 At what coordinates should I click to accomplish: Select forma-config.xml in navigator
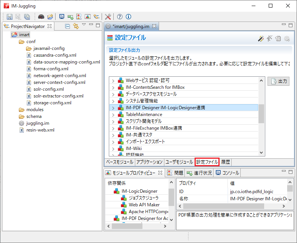pos(51,69)
